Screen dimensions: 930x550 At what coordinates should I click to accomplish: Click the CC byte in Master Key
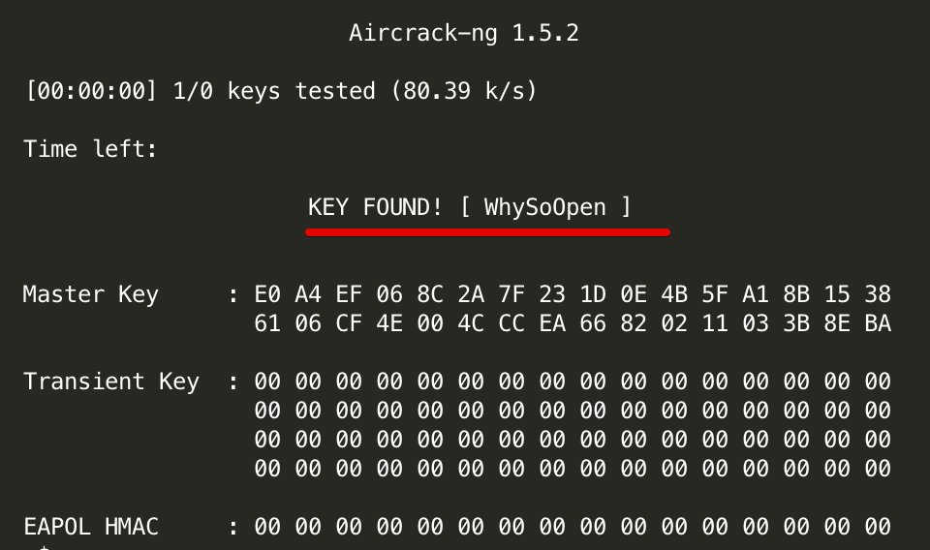[511, 323]
